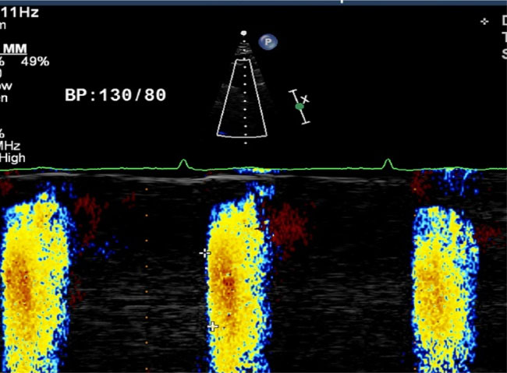
Task: Click the sector scan outline thumbnail
Action: pyautogui.click(x=245, y=97)
